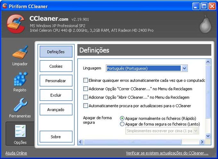Check Adicionar Opção "Abrir CCleaner..." checkbox
218x159 pixels.
[x=86, y=97]
